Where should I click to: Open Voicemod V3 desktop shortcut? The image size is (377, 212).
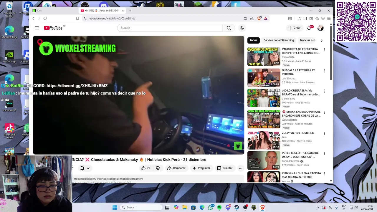point(9,106)
